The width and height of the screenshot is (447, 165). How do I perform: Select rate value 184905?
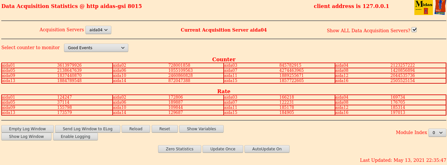[287, 113]
